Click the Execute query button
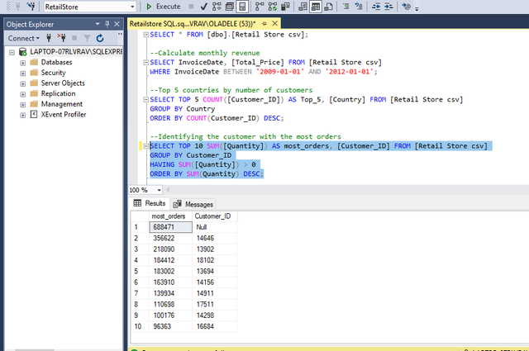The height and width of the screenshot is (351, 529). tap(164, 7)
